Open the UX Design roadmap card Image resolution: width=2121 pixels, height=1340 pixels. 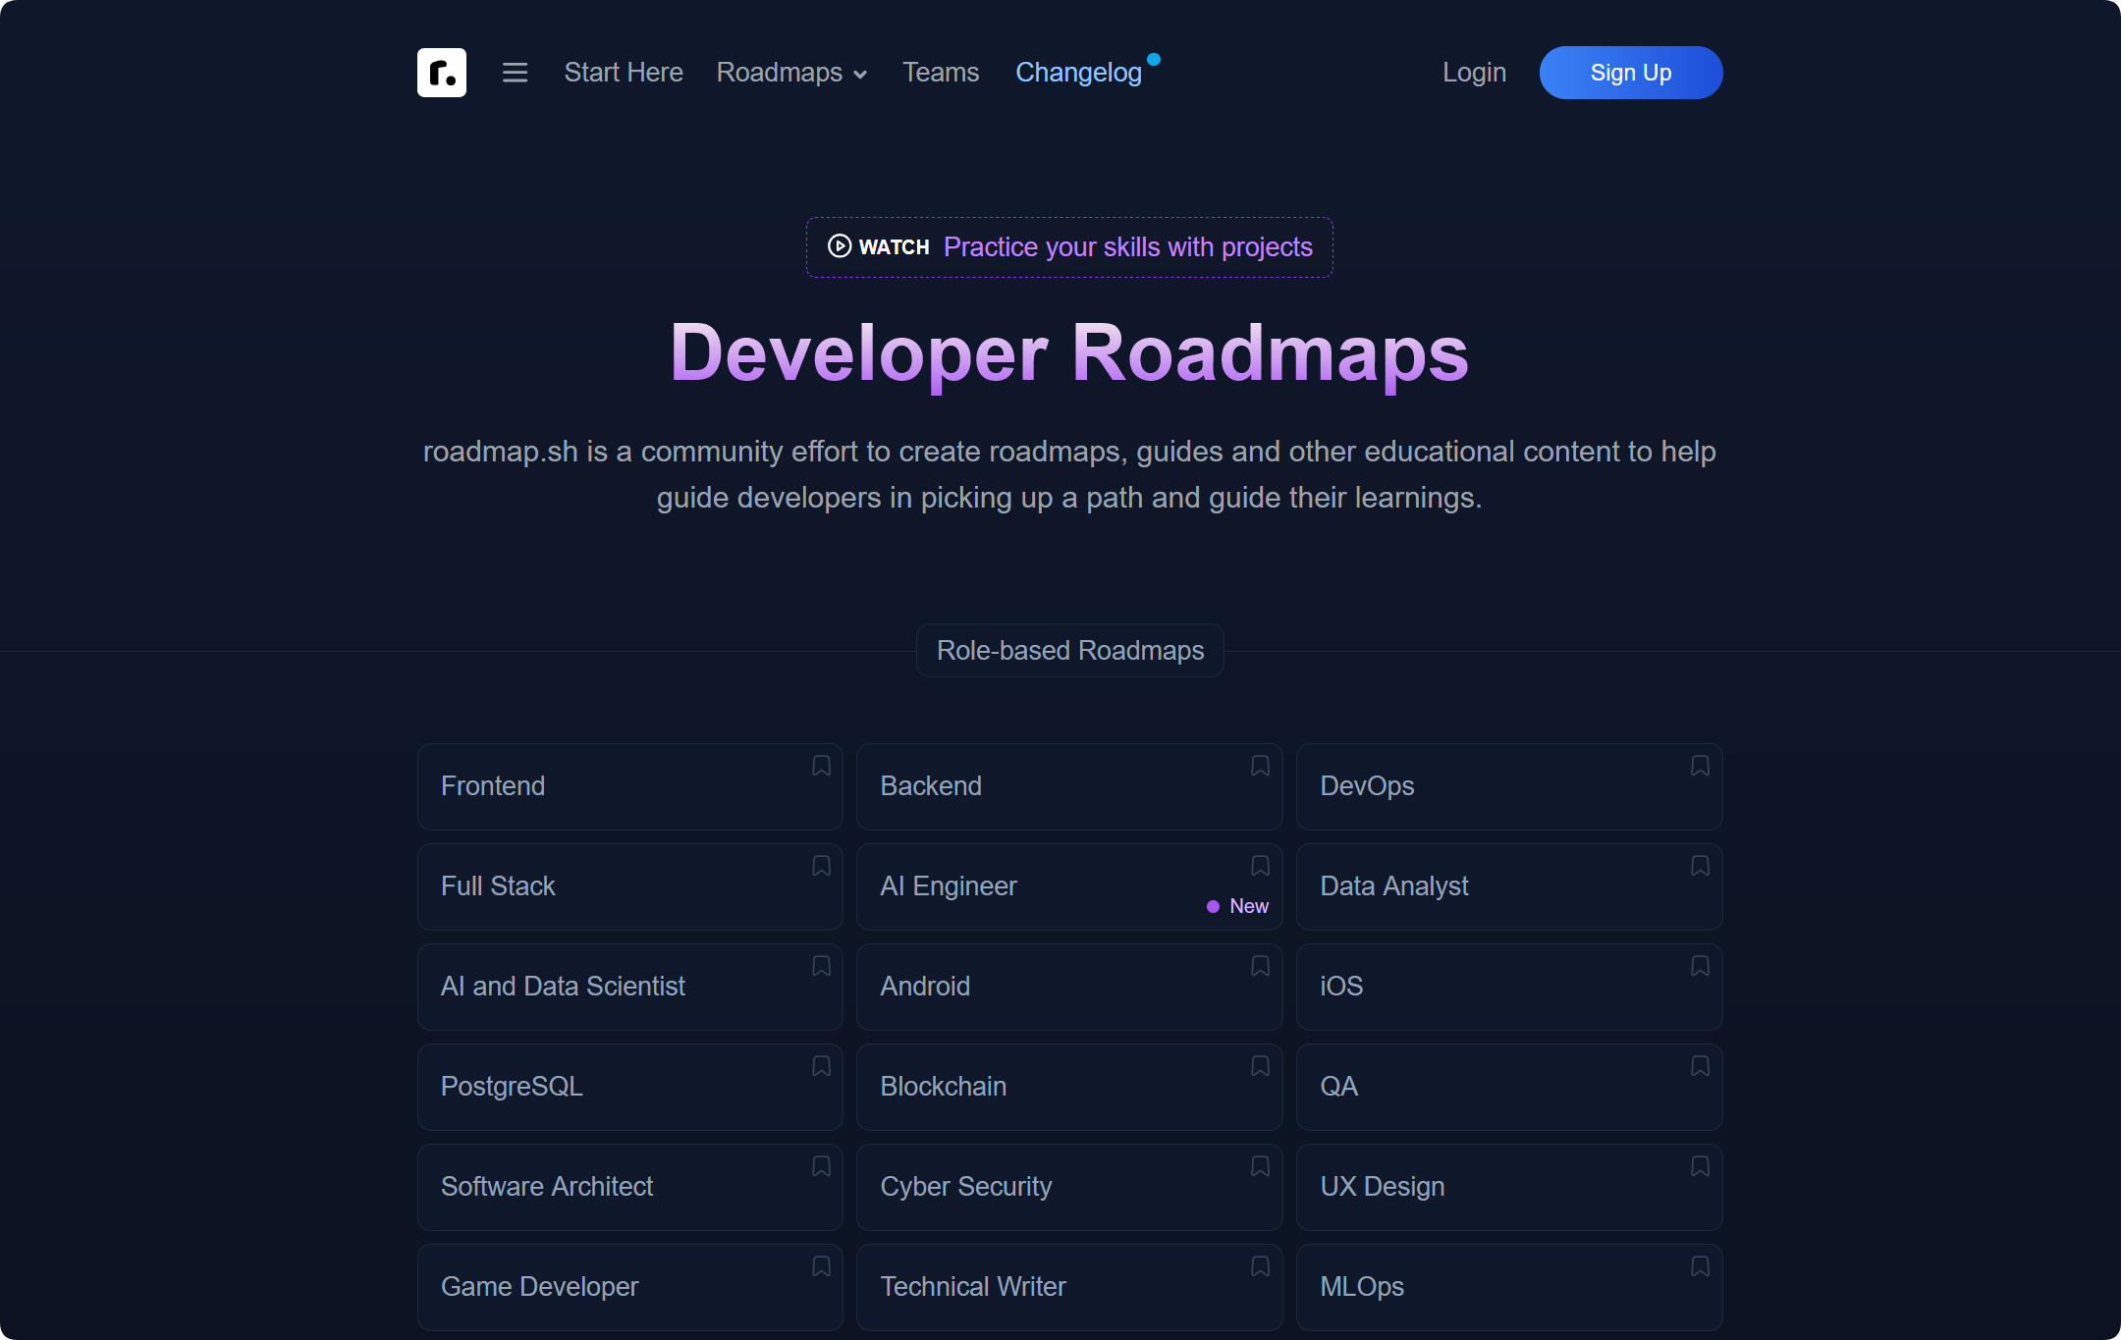1509,1187
